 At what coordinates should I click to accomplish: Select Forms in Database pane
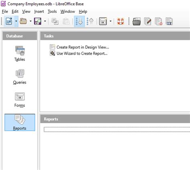tap(20, 100)
